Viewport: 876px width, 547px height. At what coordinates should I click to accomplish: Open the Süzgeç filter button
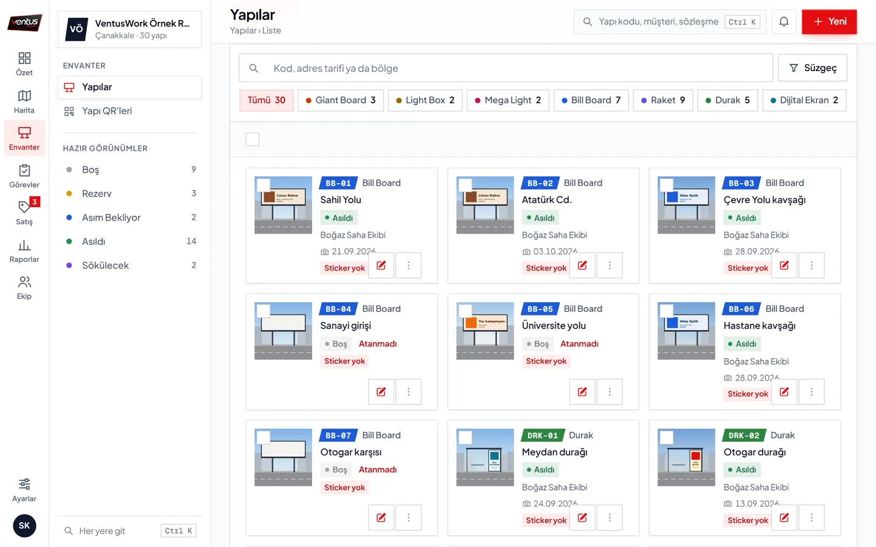[x=813, y=68]
